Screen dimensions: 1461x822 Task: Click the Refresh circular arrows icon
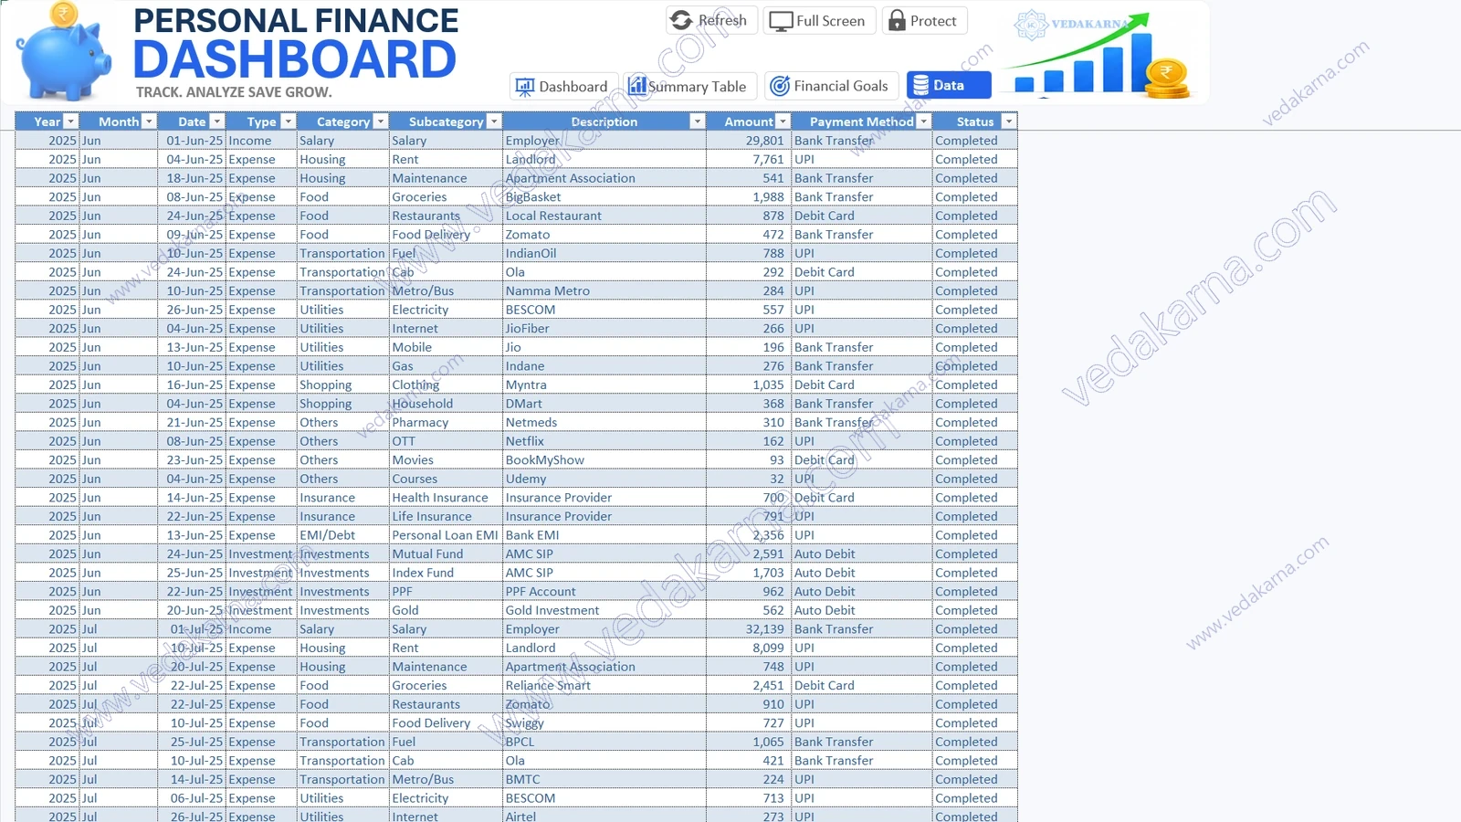681,20
